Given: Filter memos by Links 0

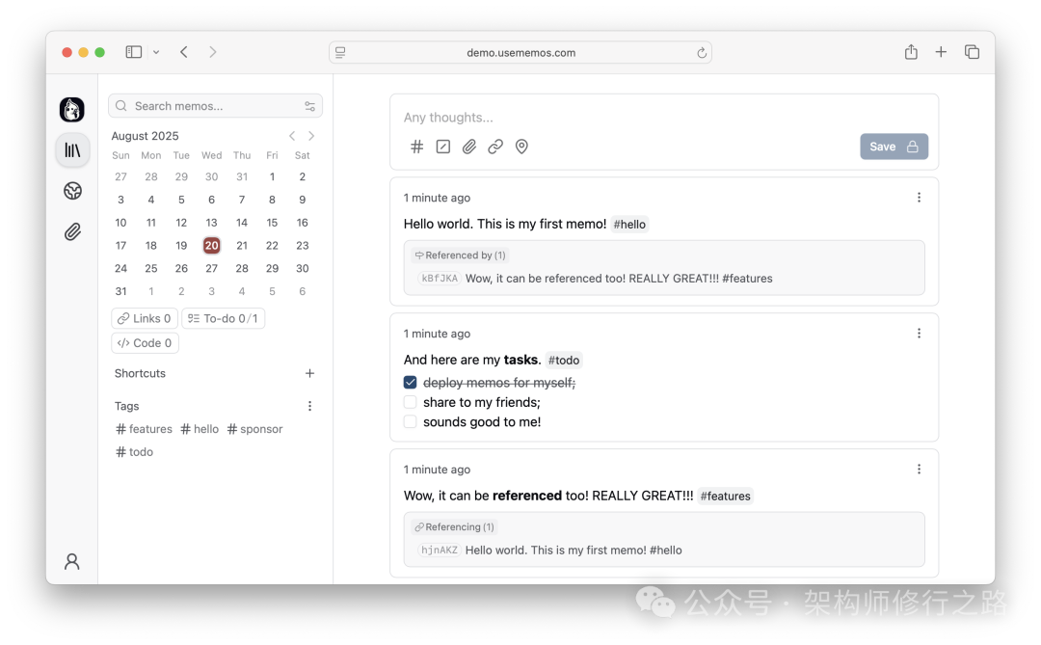Looking at the screenshot, I should (145, 319).
